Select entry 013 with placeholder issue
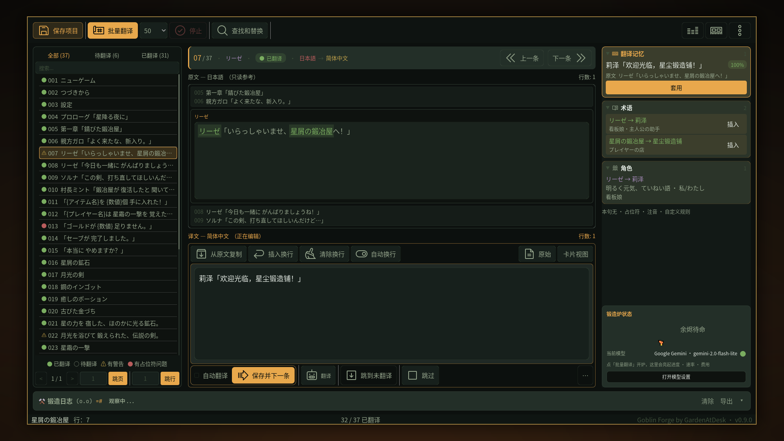784x441 pixels. click(x=108, y=226)
